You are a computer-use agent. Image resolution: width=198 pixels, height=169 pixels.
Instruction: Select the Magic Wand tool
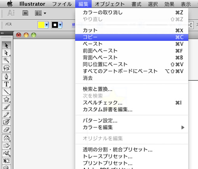6,60
